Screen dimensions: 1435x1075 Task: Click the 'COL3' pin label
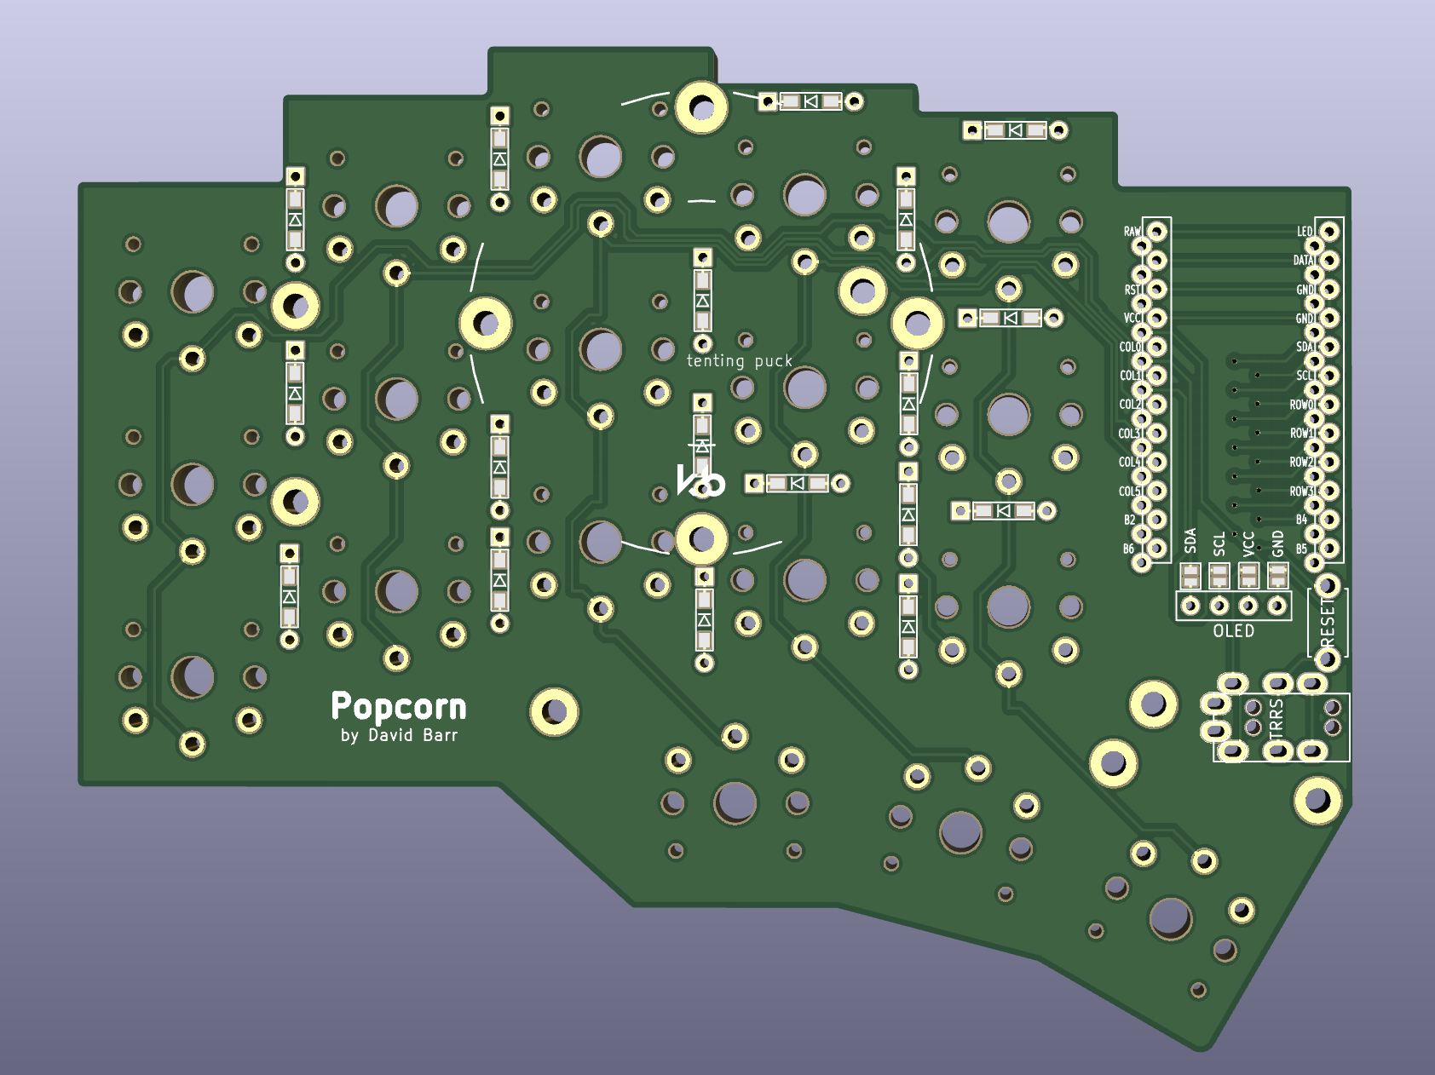click(x=1130, y=434)
